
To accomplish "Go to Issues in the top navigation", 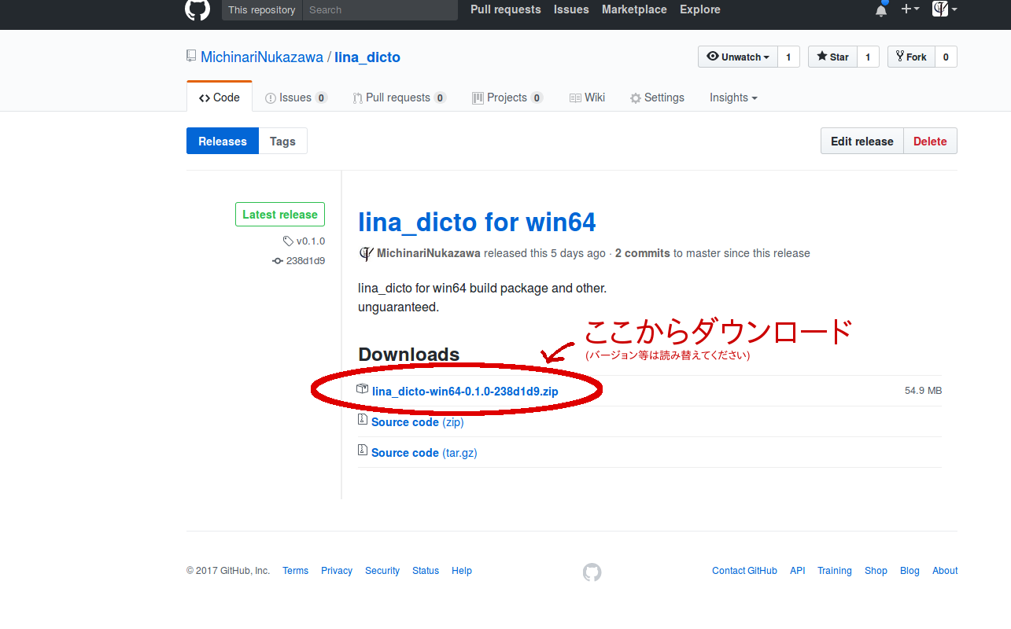I will 571,9.
